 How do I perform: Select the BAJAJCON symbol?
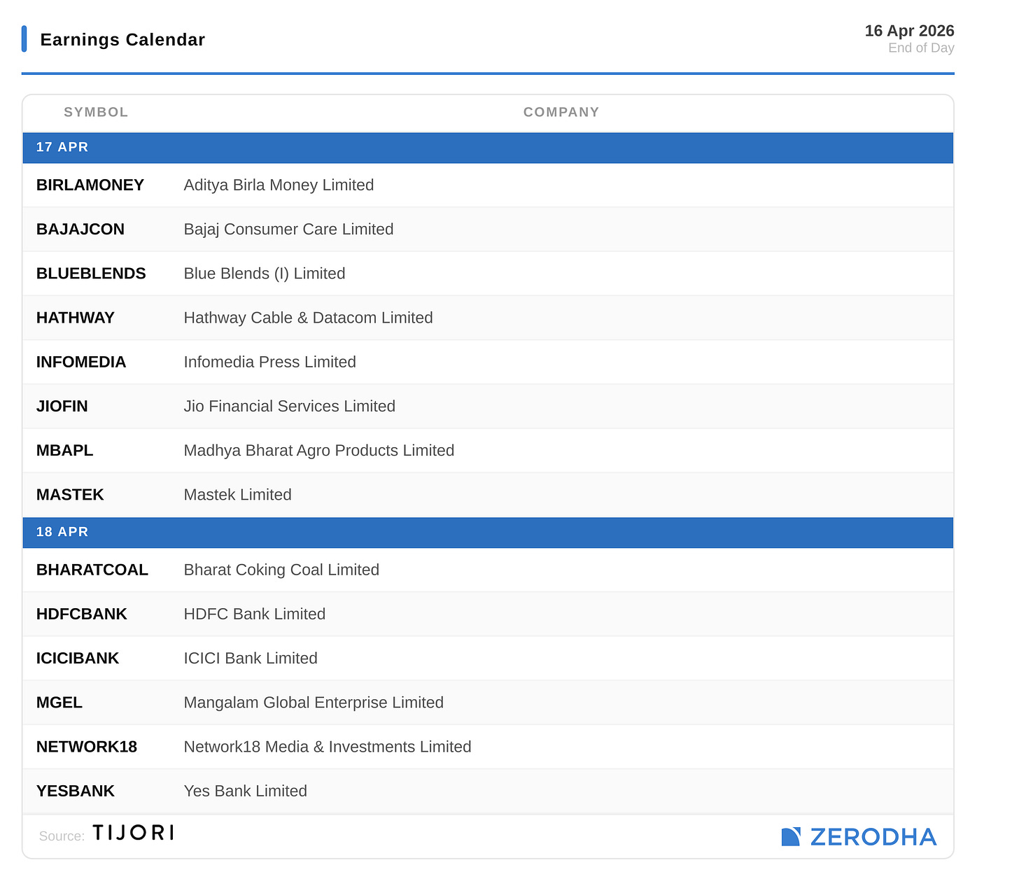[80, 230]
